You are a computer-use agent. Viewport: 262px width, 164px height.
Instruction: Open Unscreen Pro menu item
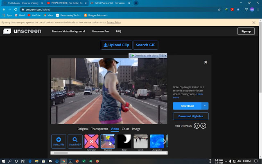point(100,31)
